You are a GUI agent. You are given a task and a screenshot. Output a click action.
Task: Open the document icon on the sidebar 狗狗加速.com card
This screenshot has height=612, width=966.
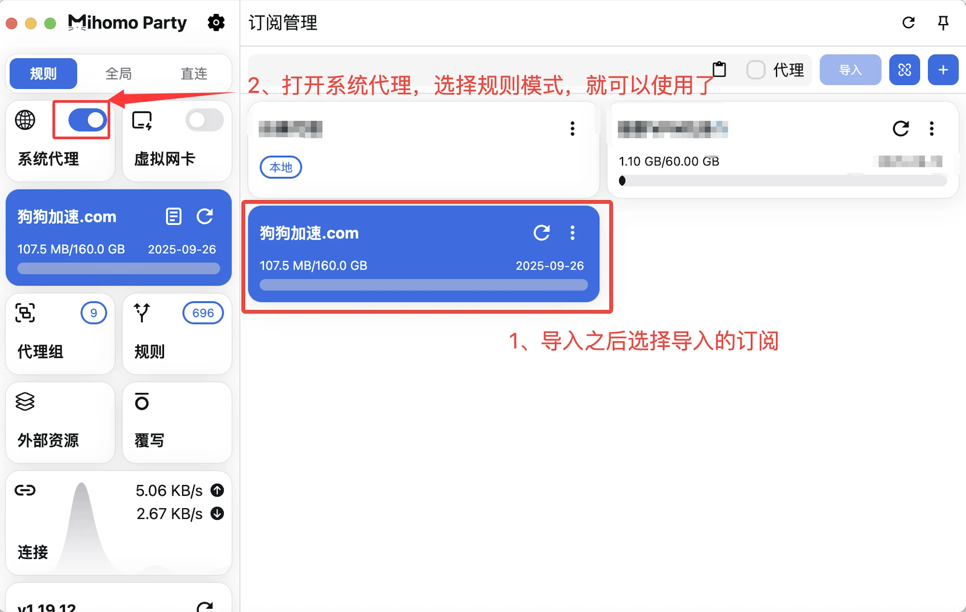173,217
